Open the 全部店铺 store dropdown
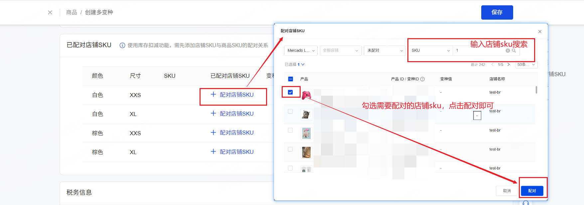The height and width of the screenshot is (205, 584). [341, 51]
